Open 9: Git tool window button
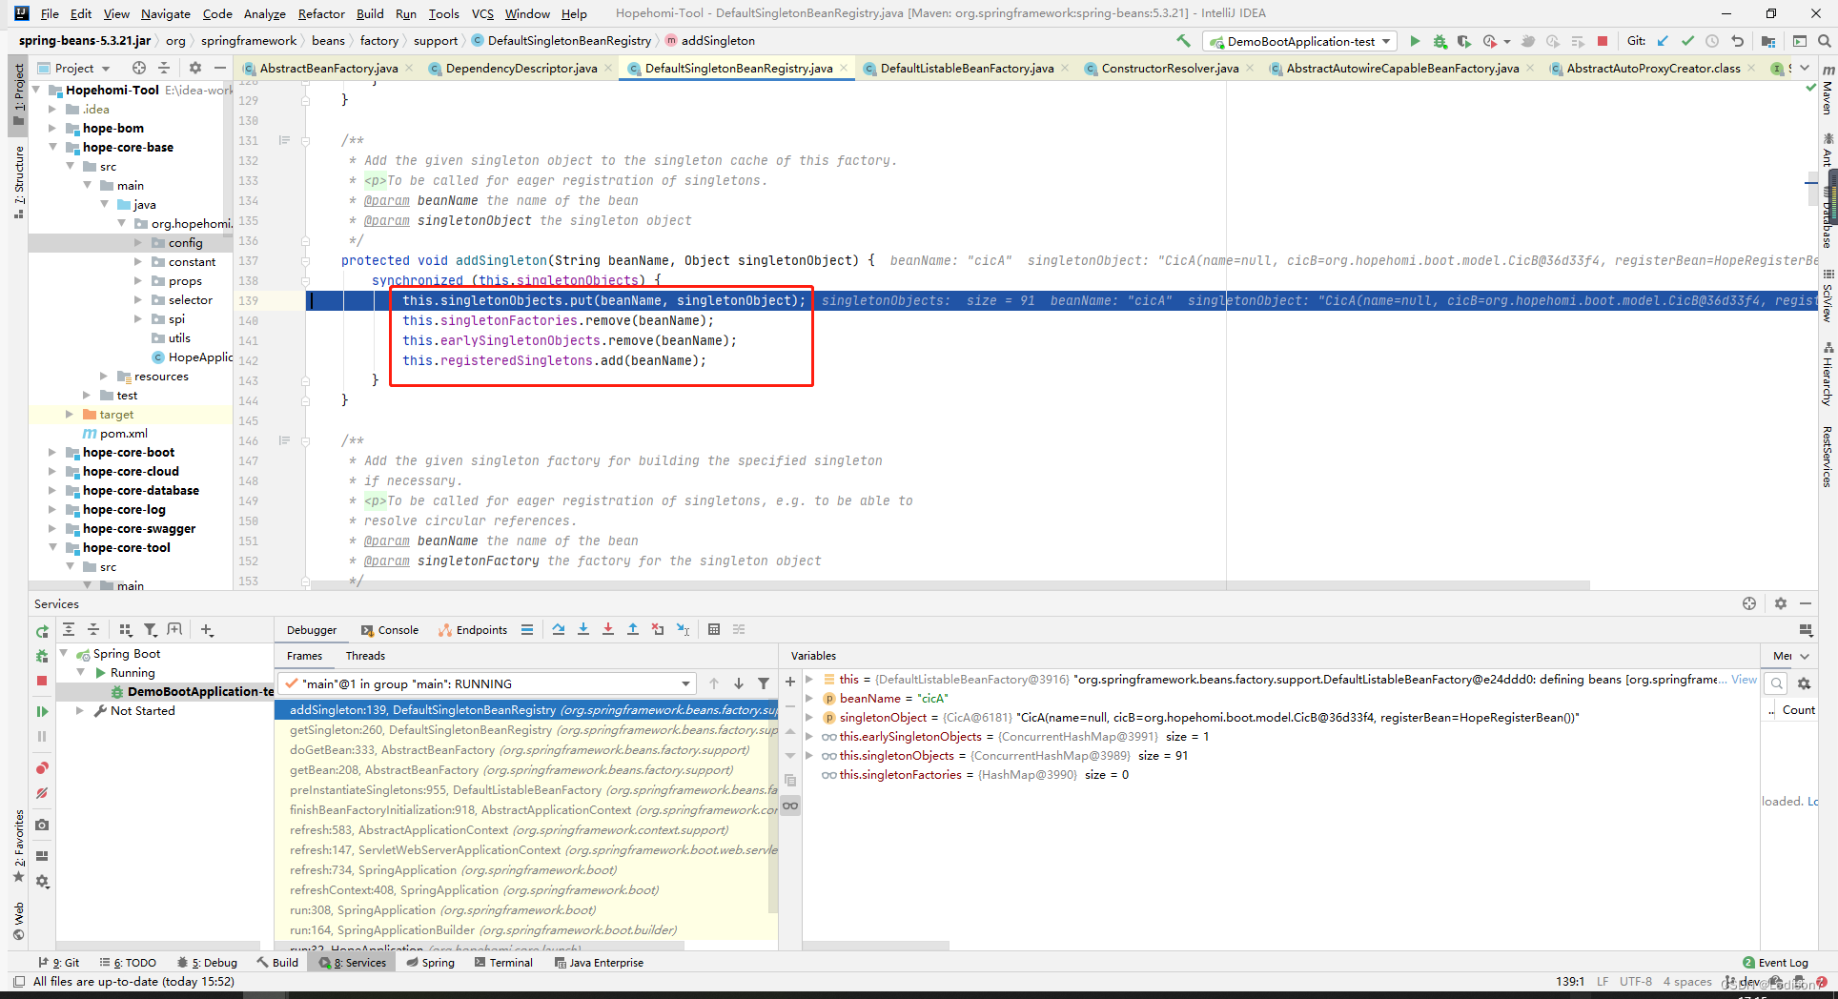1838x999 pixels. pyautogui.click(x=59, y=963)
